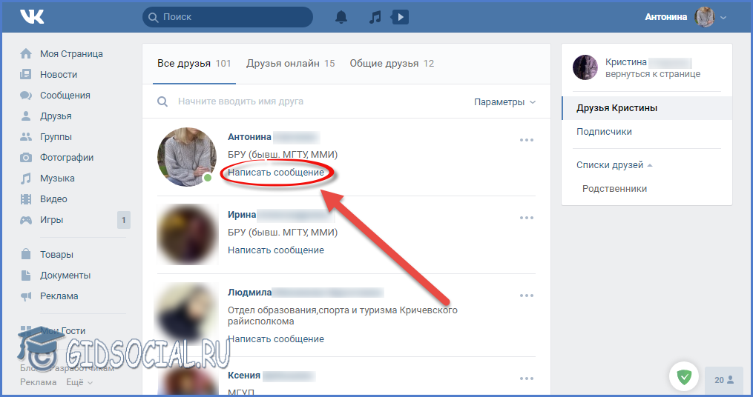Click the megaphone icon beside Реклама

(x=26, y=296)
